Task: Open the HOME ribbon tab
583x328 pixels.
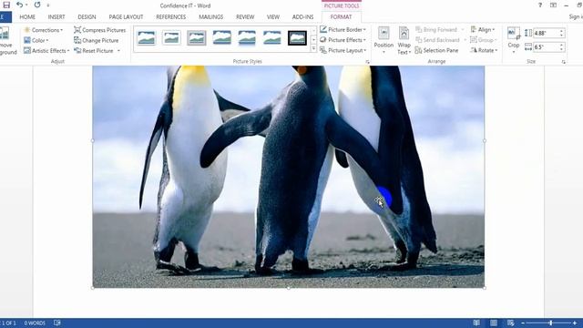Action: 27,17
